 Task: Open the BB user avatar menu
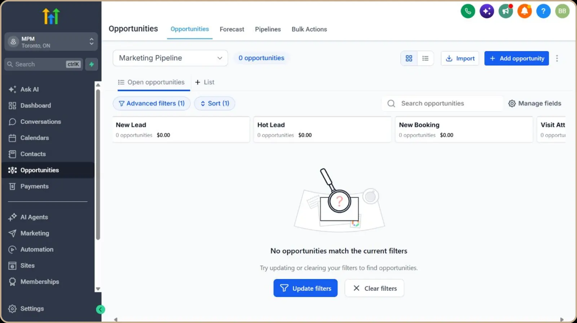coord(562,11)
